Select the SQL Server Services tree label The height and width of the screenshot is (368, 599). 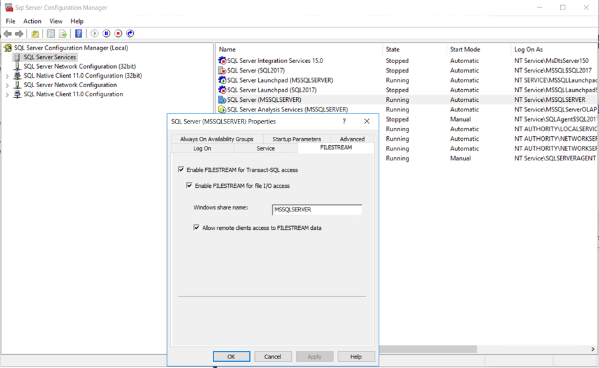pos(50,57)
